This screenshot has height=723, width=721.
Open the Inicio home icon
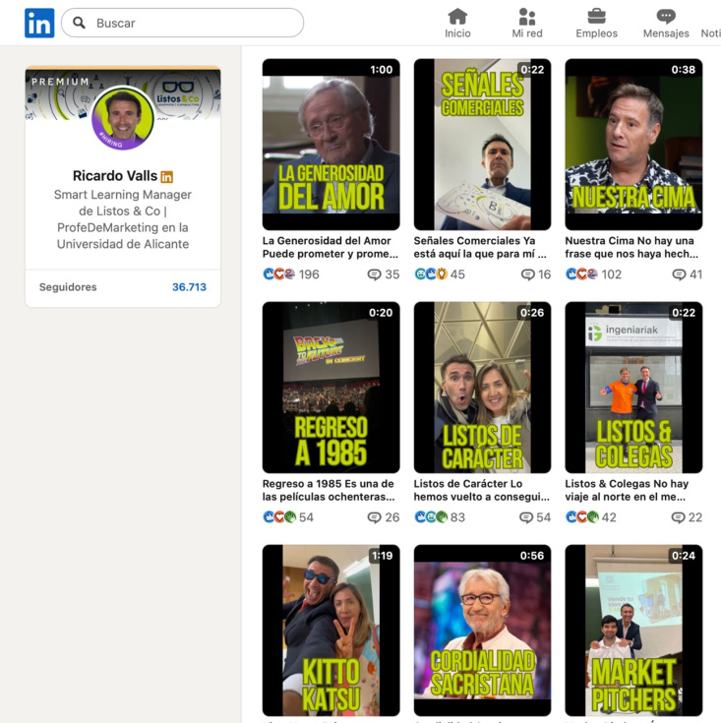[x=457, y=17]
